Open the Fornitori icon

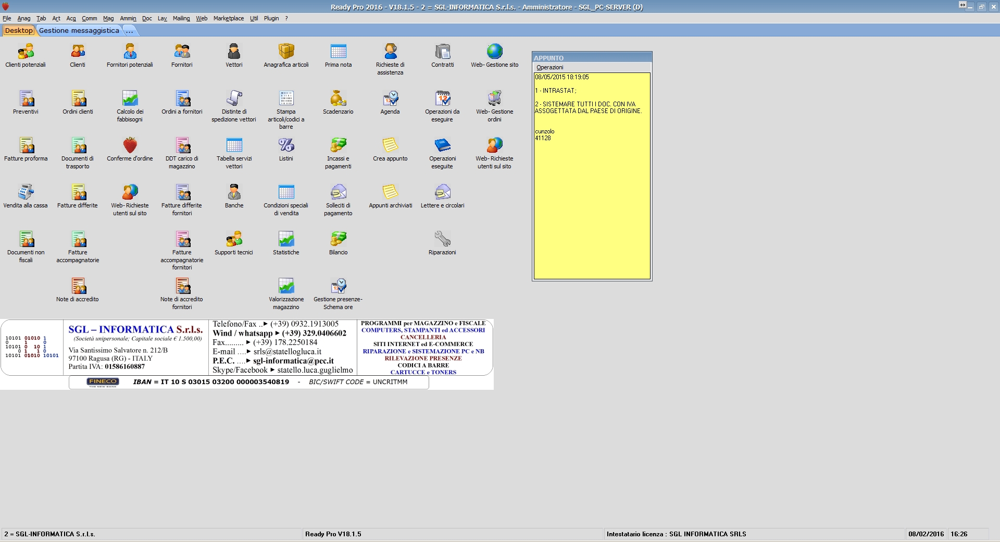tap(182, 52)
